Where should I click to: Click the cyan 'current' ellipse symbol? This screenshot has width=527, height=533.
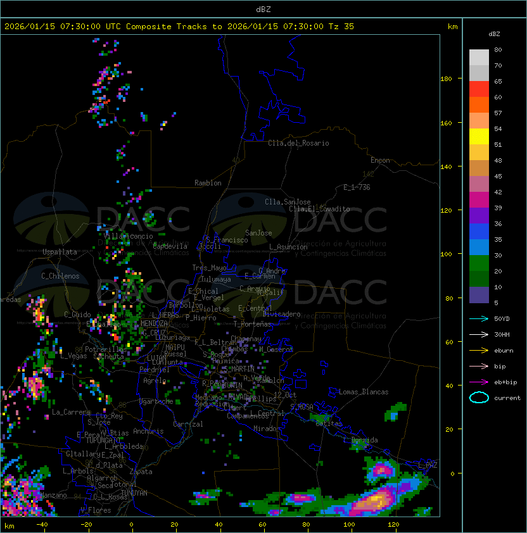(479, 398)
